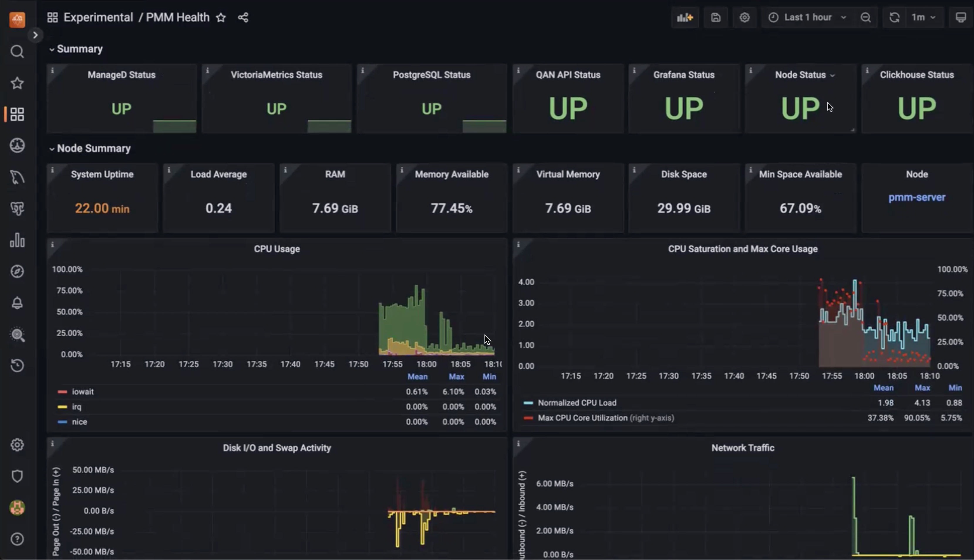Open dashboard settings gear icon

[x=744, y=18]
